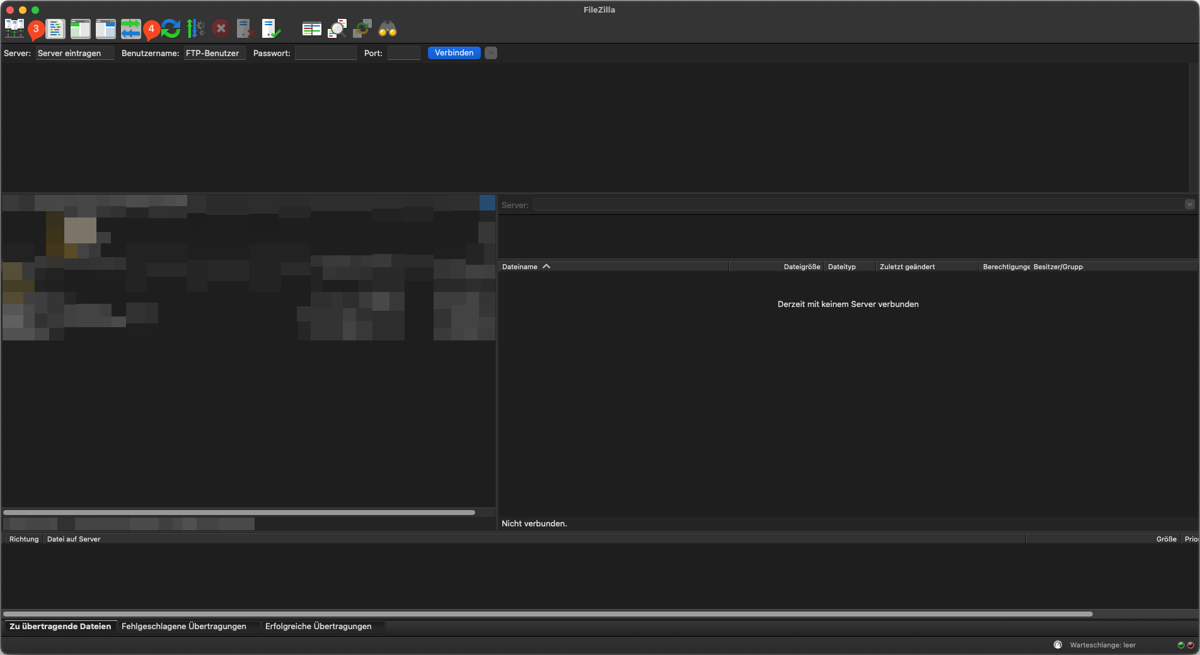This screenshot has height=655, width=1200.
Task: Click the process queue toolbar icon
Action: click(x=195, y=28)
